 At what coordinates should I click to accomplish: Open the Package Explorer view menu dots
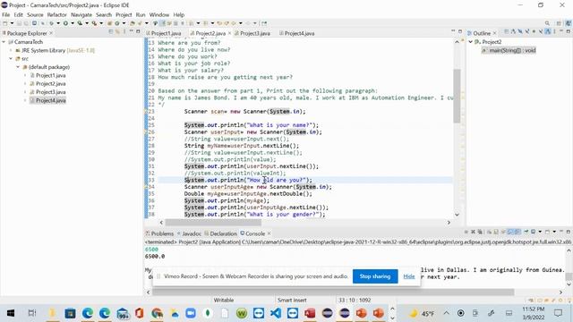coord(124,32)
